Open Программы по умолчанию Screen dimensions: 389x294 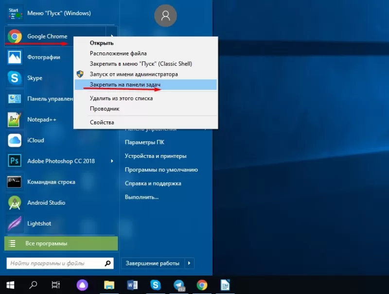click(x=161, y=170)
